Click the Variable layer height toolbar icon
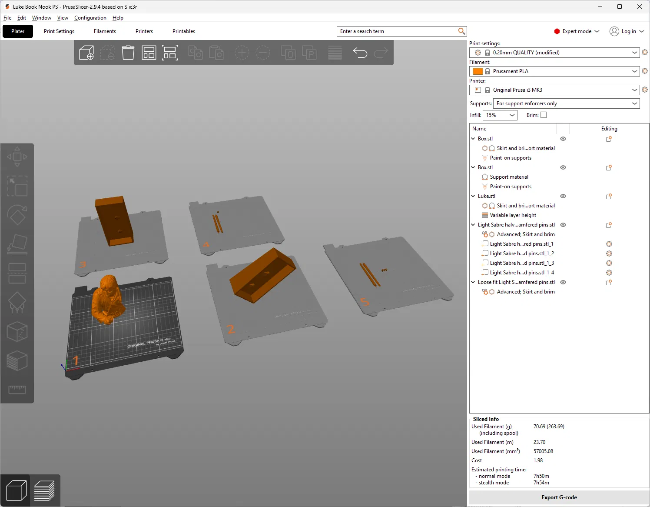The image size is (650, 507). click(335, 53)
